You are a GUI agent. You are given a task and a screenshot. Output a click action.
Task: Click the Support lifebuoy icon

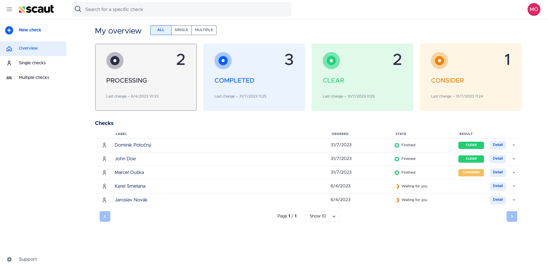click(x=9, y=259)
